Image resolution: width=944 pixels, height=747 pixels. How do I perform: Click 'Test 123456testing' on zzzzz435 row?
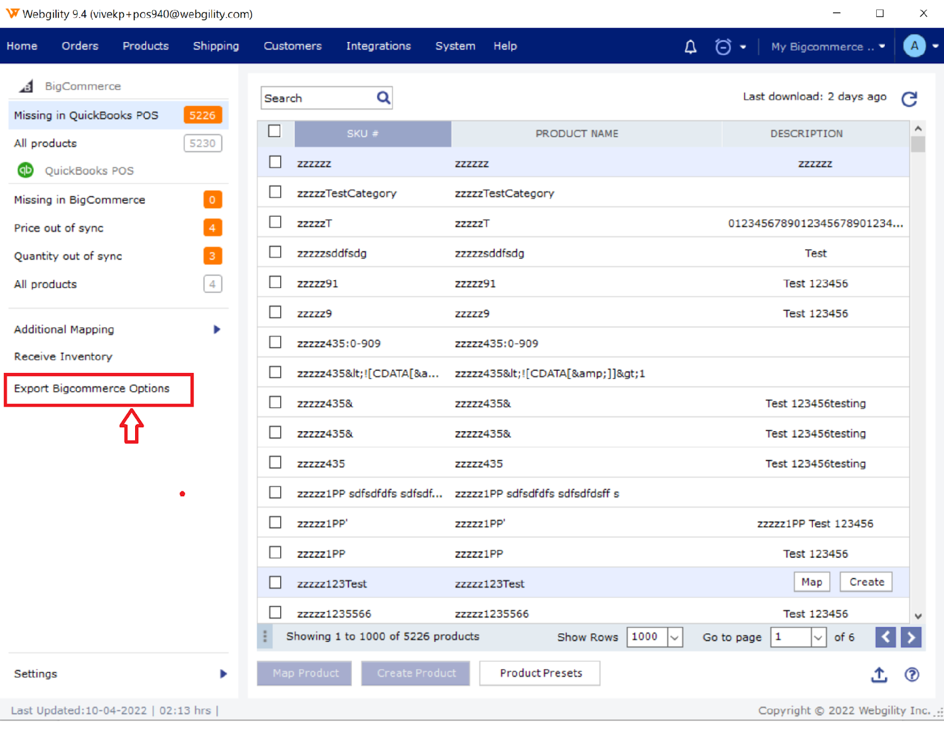pyautogui.click(x=815, y=463)
